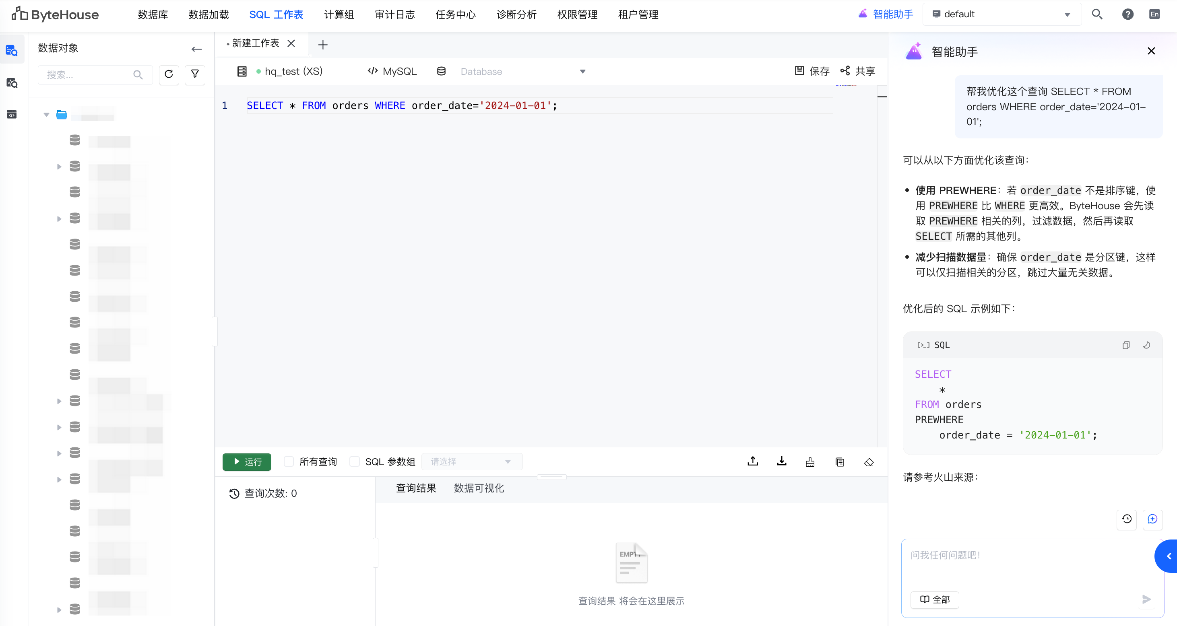The image size is (1177, 626).
Task: Click the refresh icon in data objects panel
Action: click(169, 74)
